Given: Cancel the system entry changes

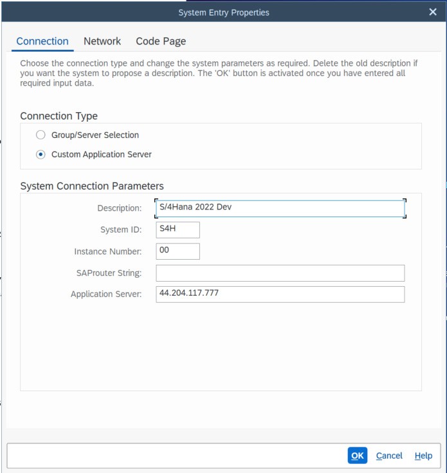Looking at the screenshot, I should point(389,456).
